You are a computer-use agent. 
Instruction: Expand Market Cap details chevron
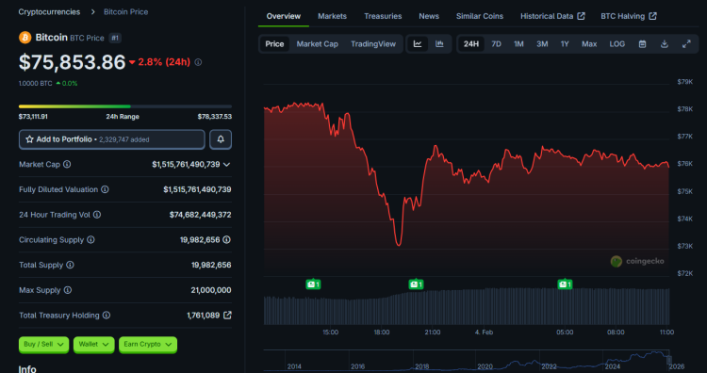(227, 165)
